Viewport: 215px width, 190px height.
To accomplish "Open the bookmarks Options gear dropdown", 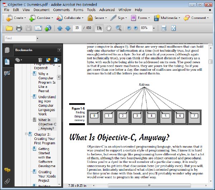I will click(x=19, y=60).
